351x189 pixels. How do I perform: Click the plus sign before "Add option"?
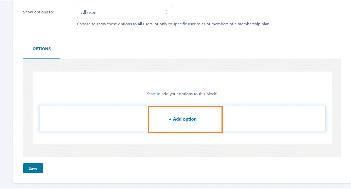170,119
